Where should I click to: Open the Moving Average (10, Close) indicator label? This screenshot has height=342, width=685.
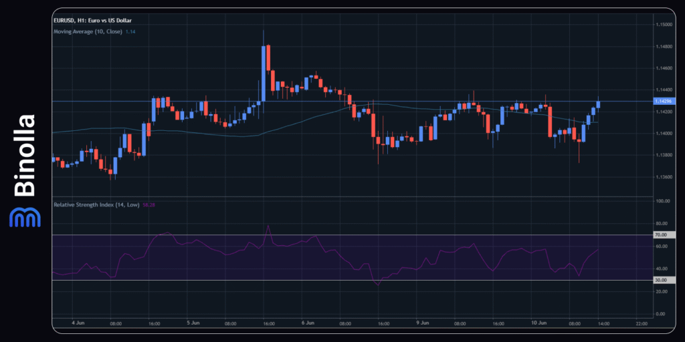point(88,31)
